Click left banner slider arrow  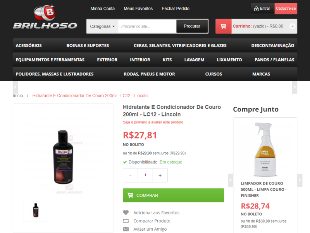click(15, 87)
